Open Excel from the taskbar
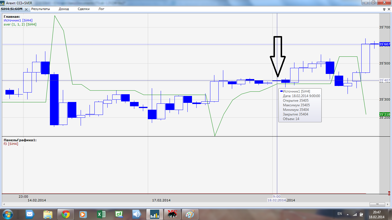This screenshot has height=220, width=392. [101, 214]
